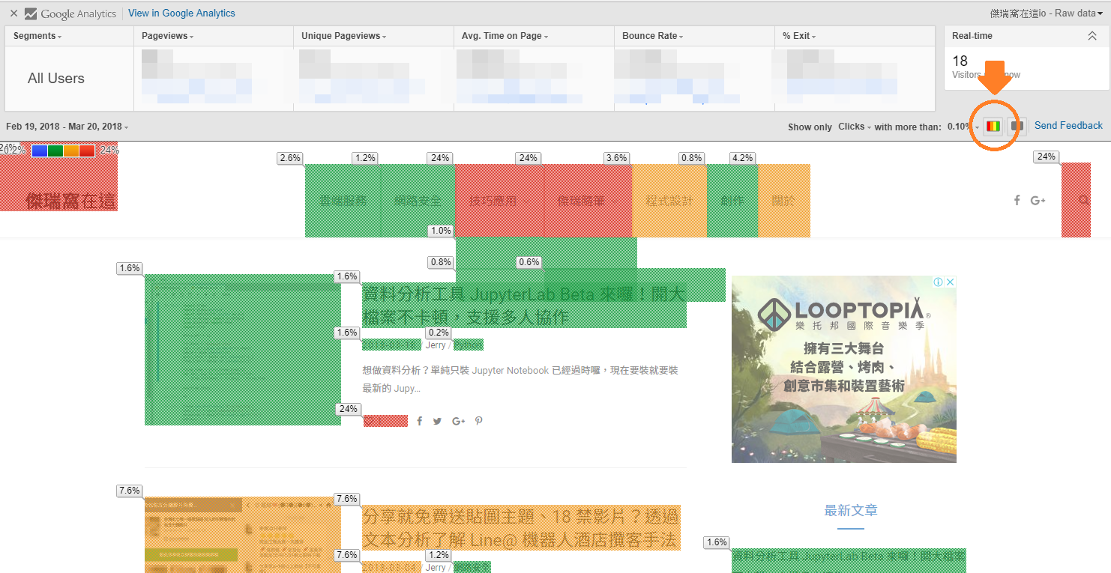Viewport: 1111px width, 573px height.
Task: Click the 4.2% click bubble
Action: [743, 158]
